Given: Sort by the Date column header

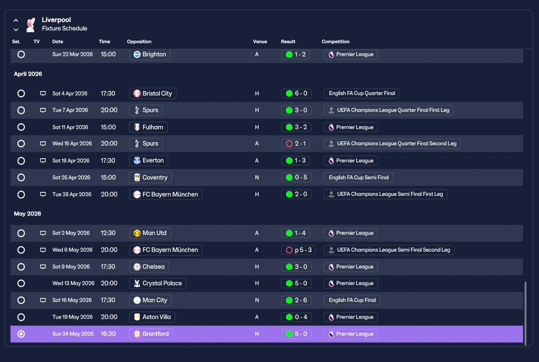Looking at the screenshot, I should coord(58,42).
